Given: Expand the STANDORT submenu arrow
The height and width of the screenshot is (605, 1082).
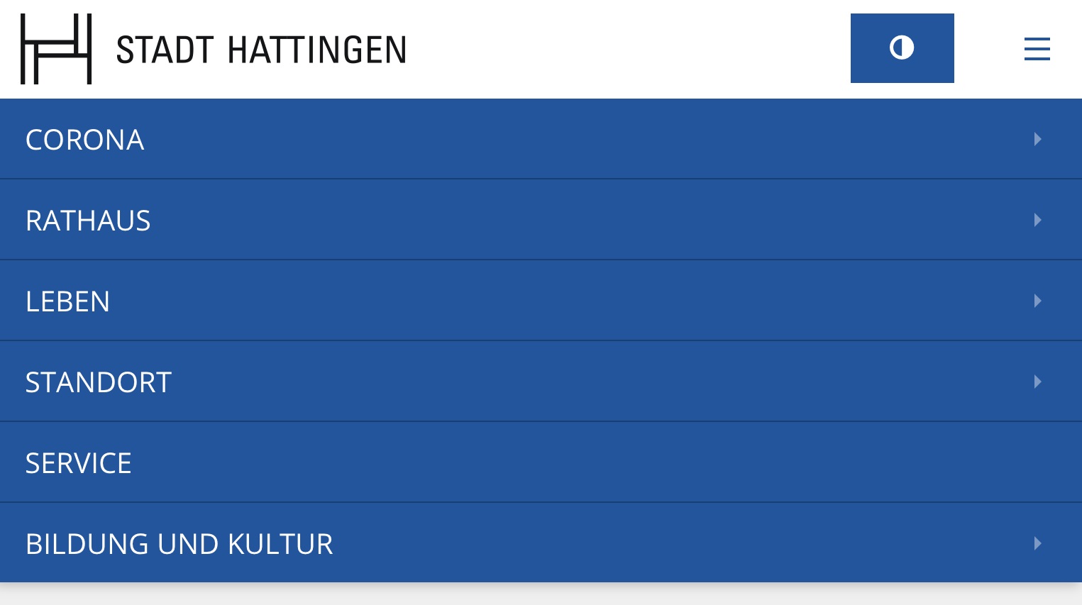Looking at the screenshot, I should click(1038, 382).
